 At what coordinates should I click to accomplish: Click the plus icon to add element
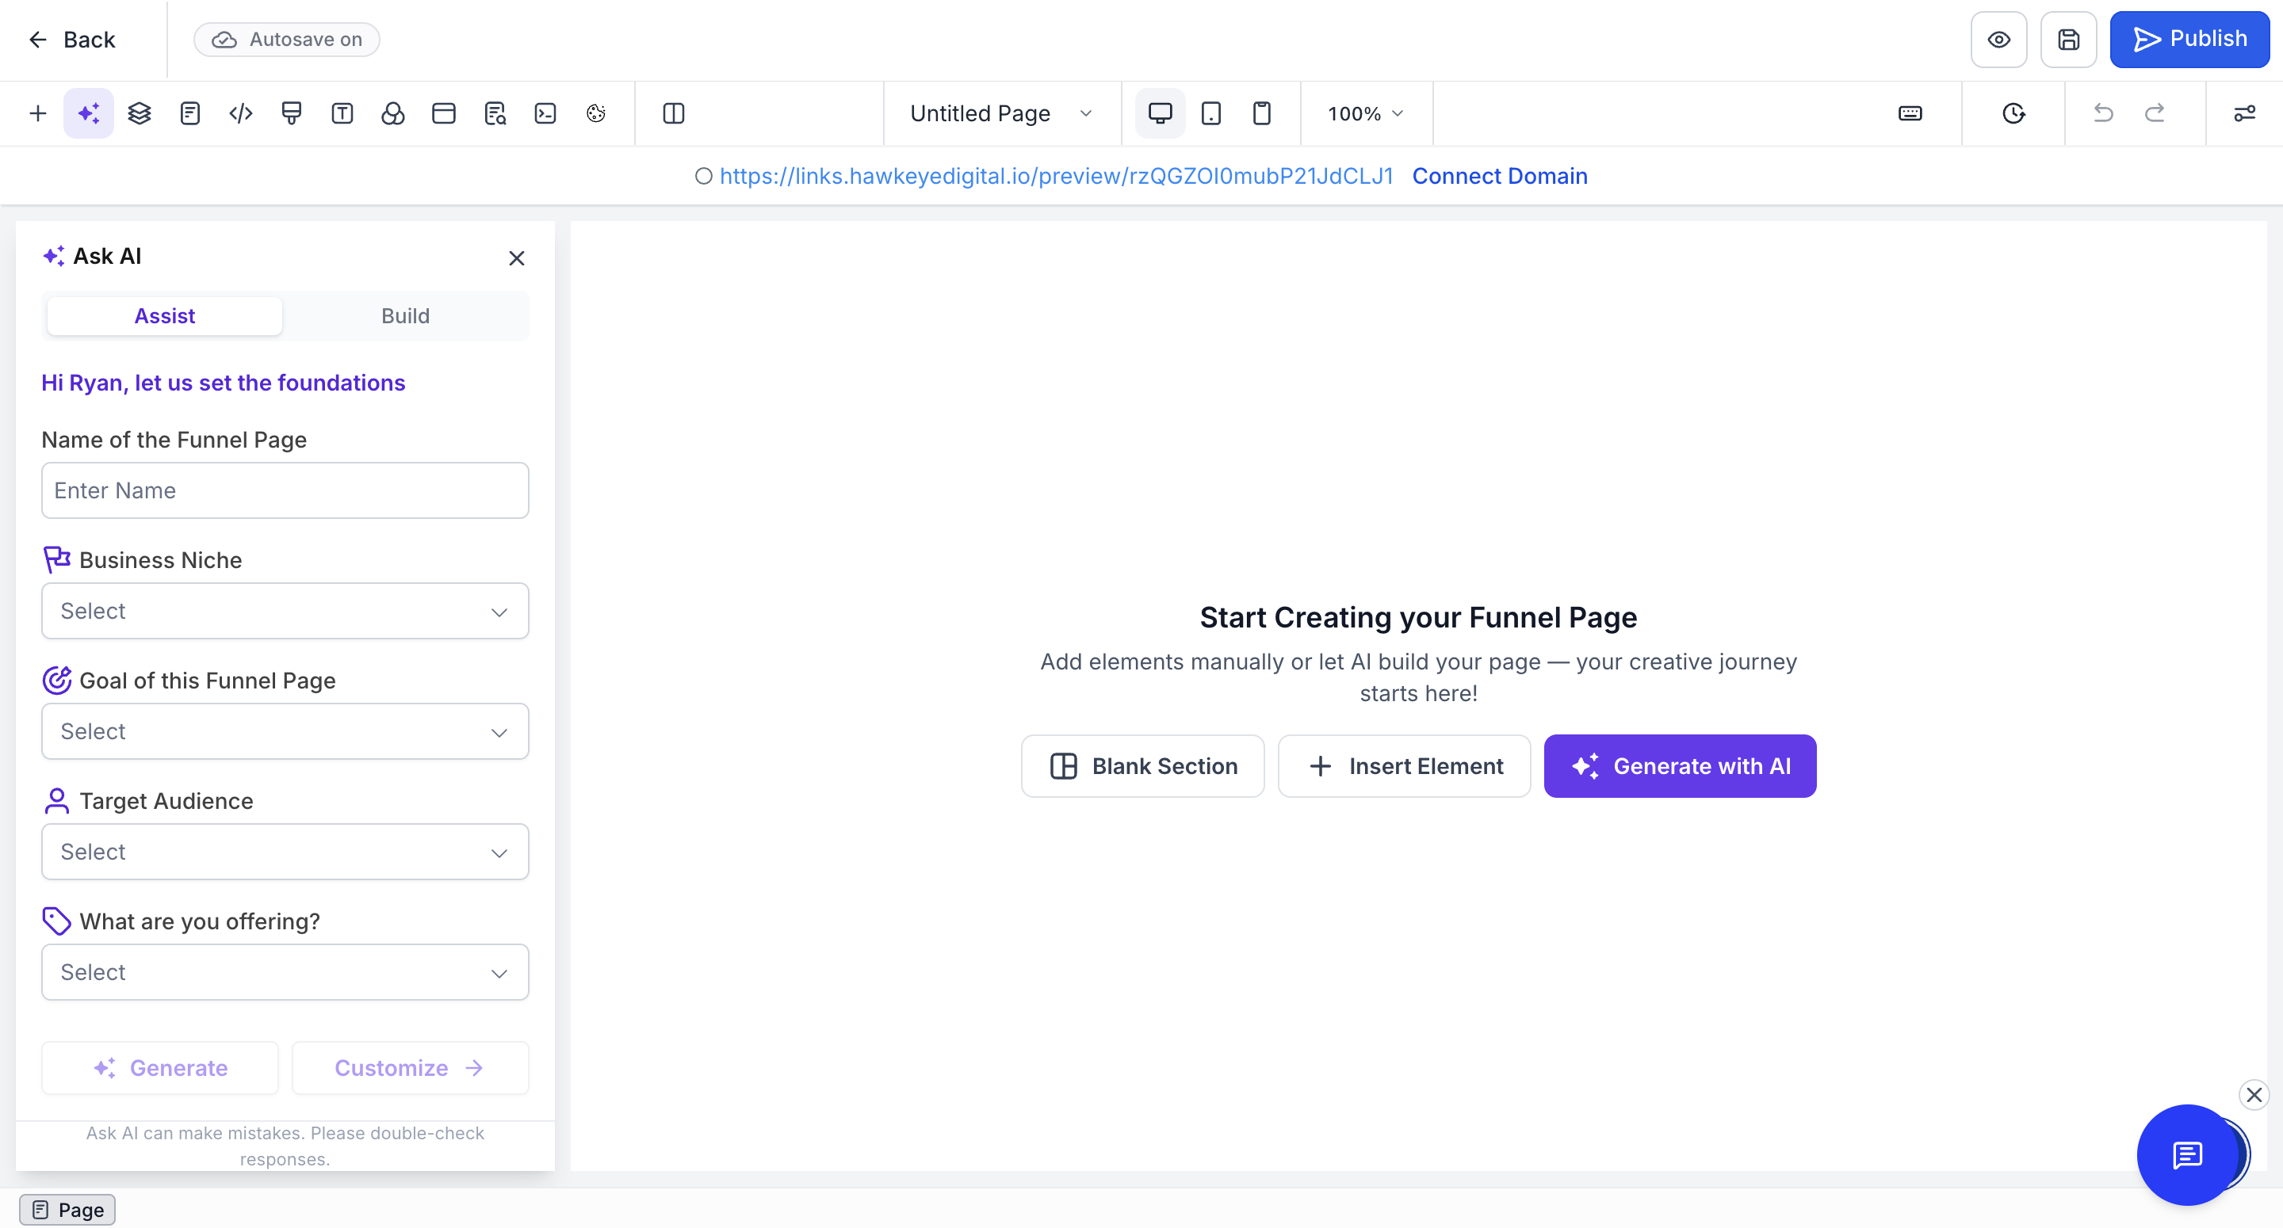pos(37,113)
